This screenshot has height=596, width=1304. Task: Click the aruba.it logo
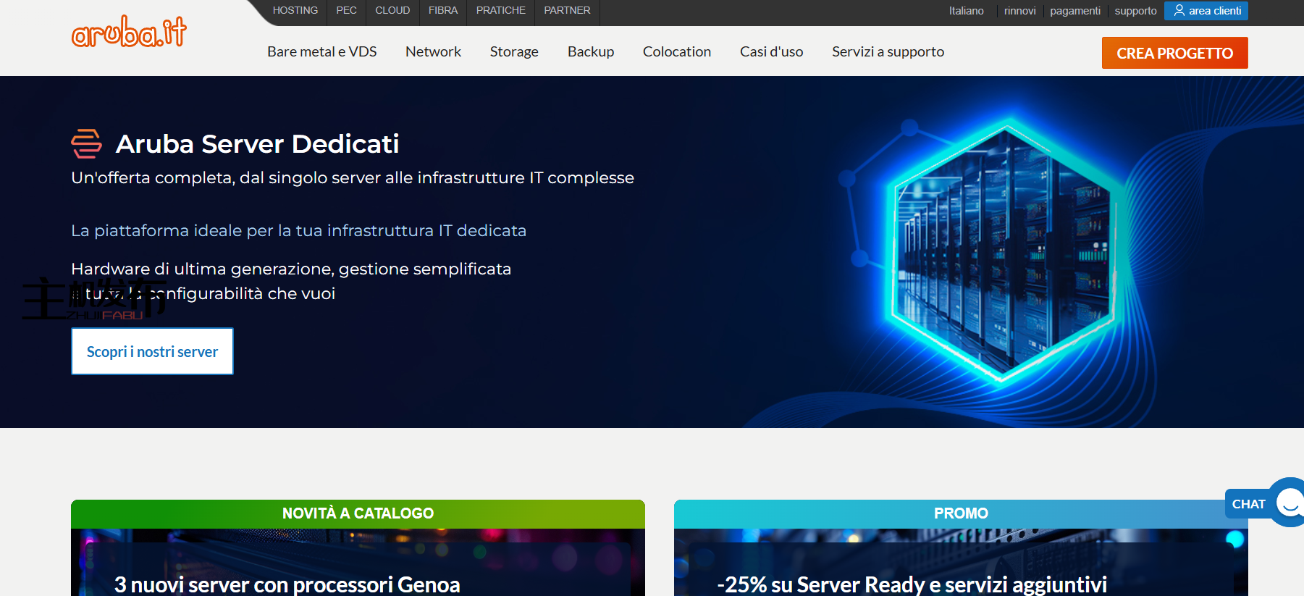(129, 32)
